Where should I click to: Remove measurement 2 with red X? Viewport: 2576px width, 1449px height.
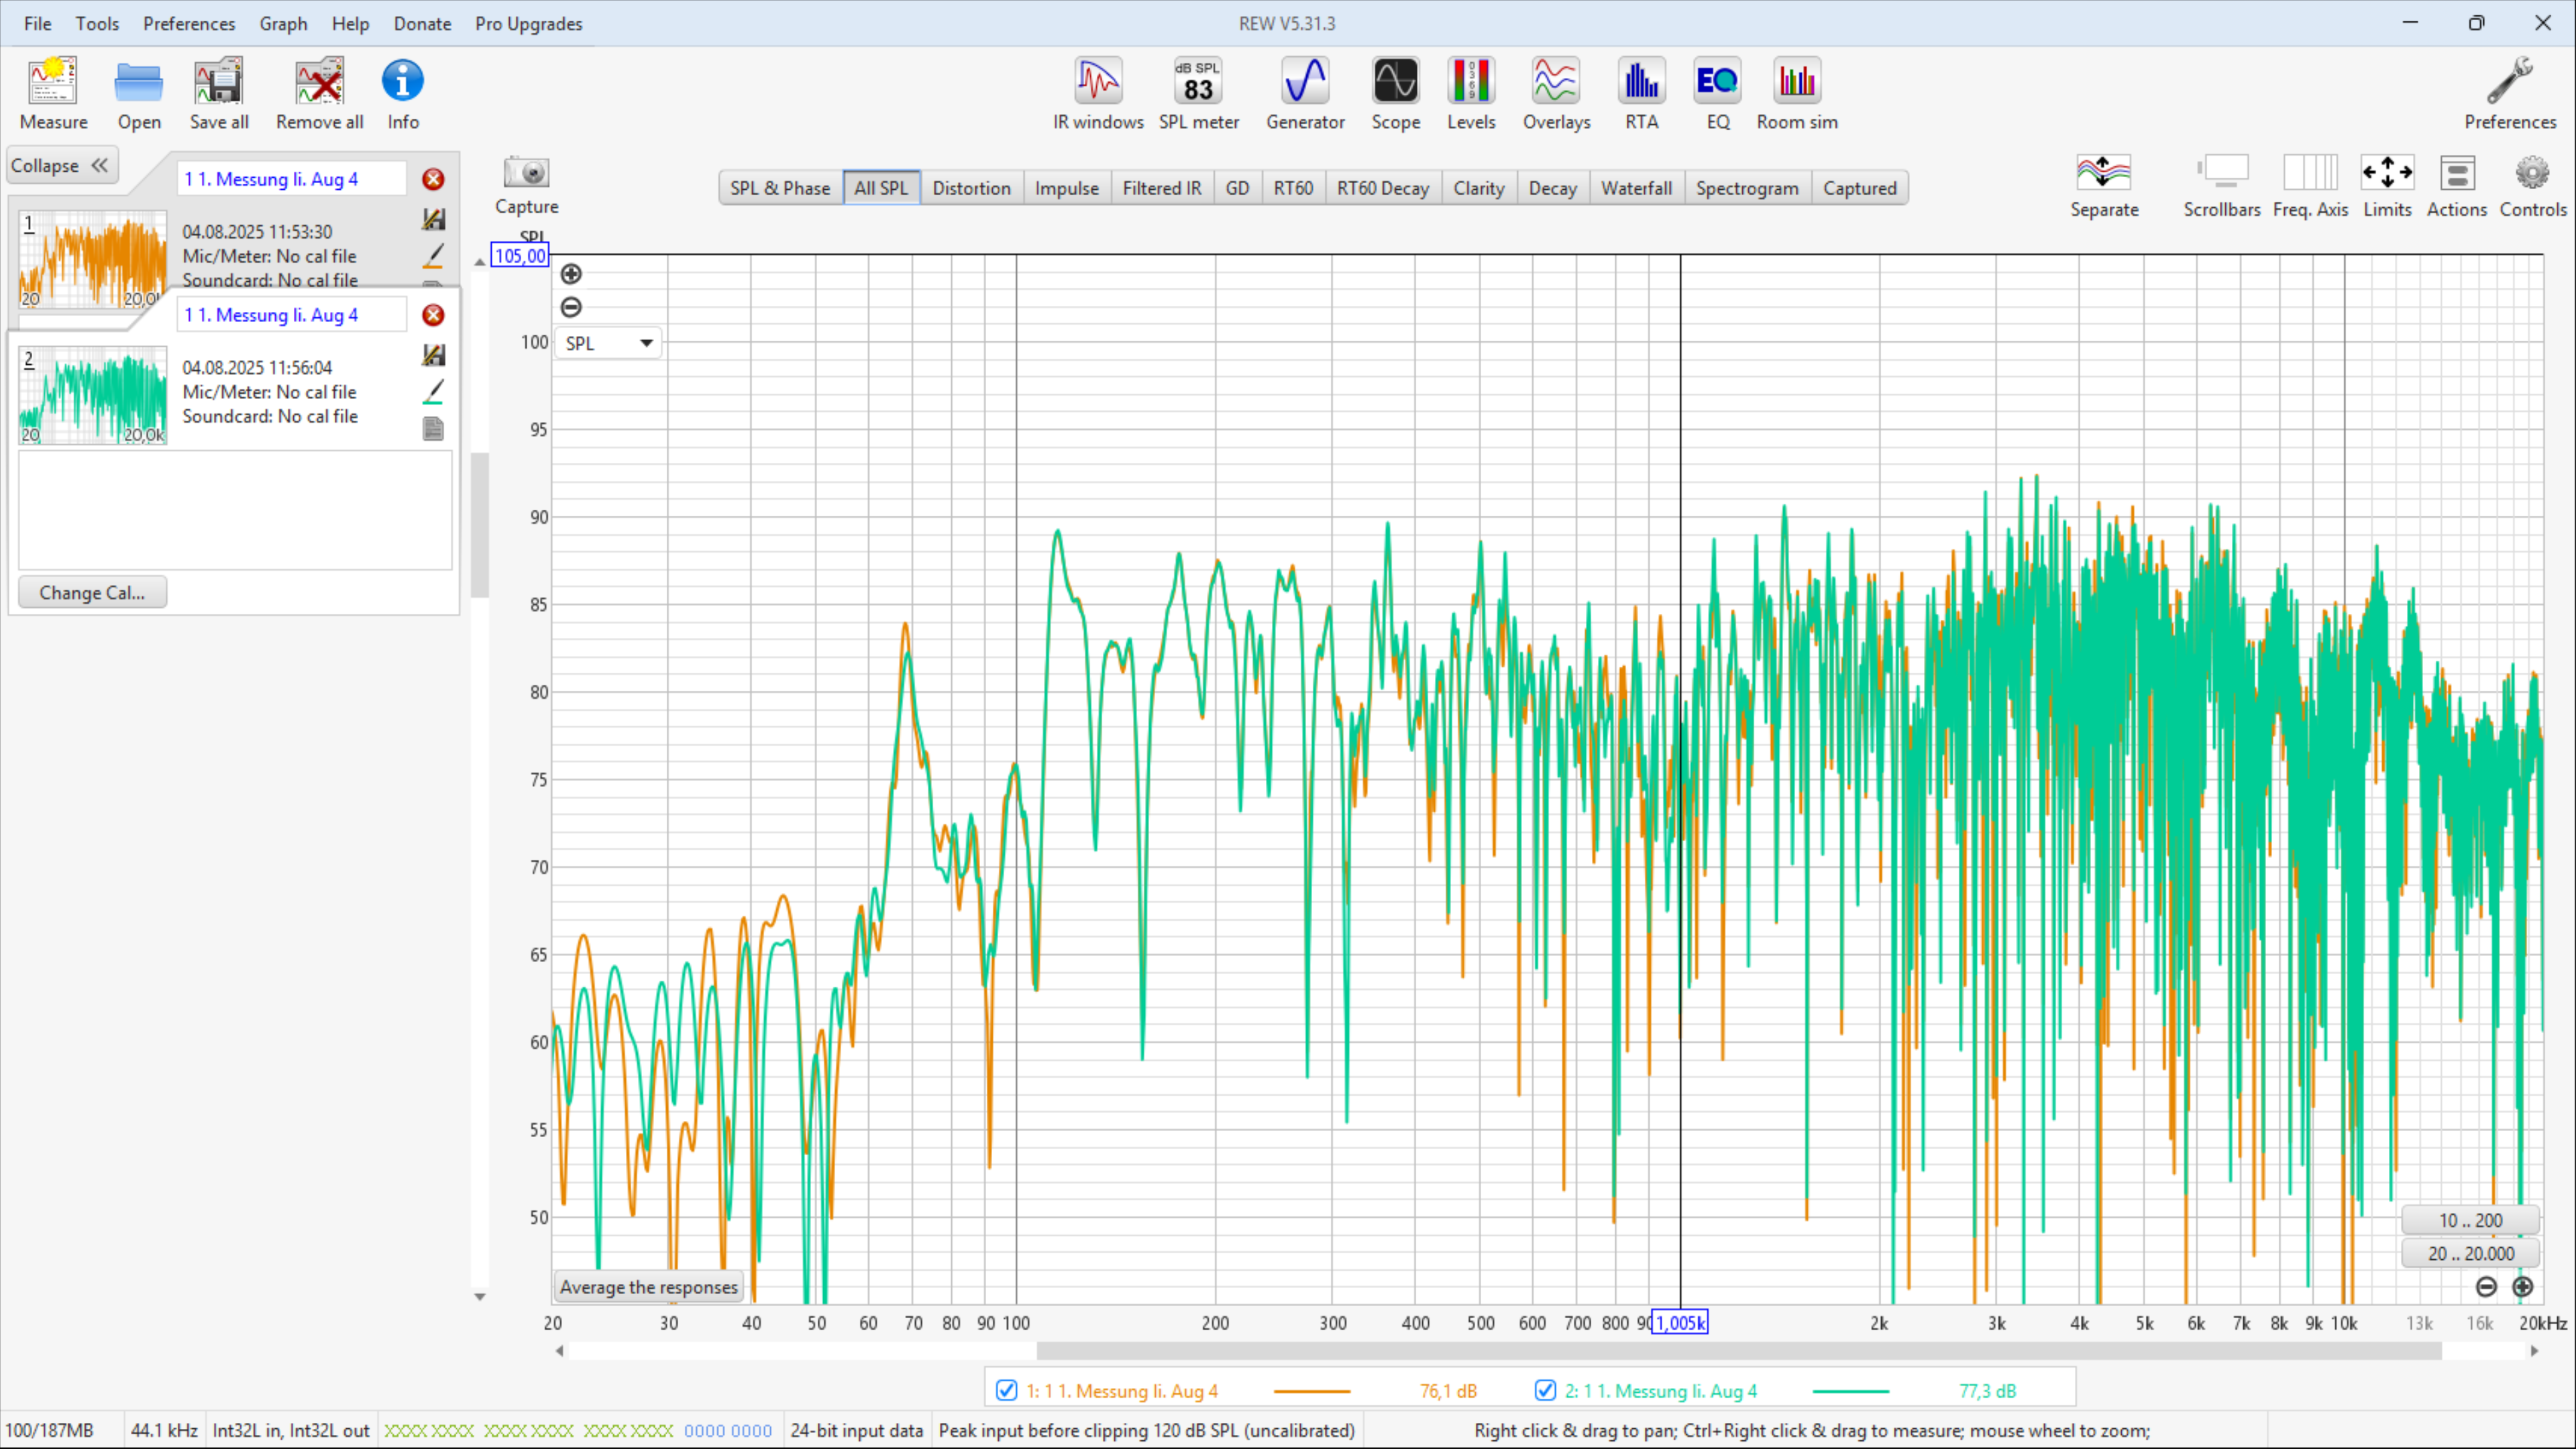point(433,315)
